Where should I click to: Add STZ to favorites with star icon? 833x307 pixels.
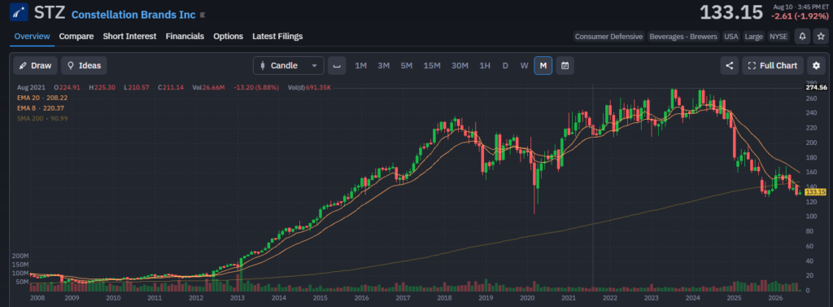tap(821, 36)
